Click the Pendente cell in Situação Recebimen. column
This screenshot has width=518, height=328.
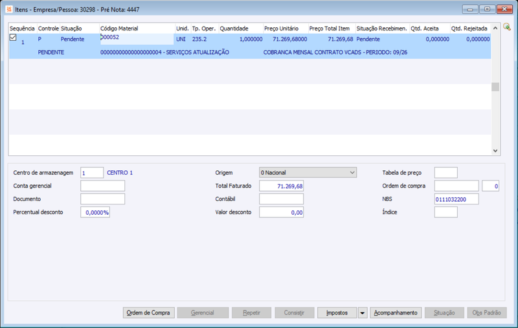coord(368,39)
